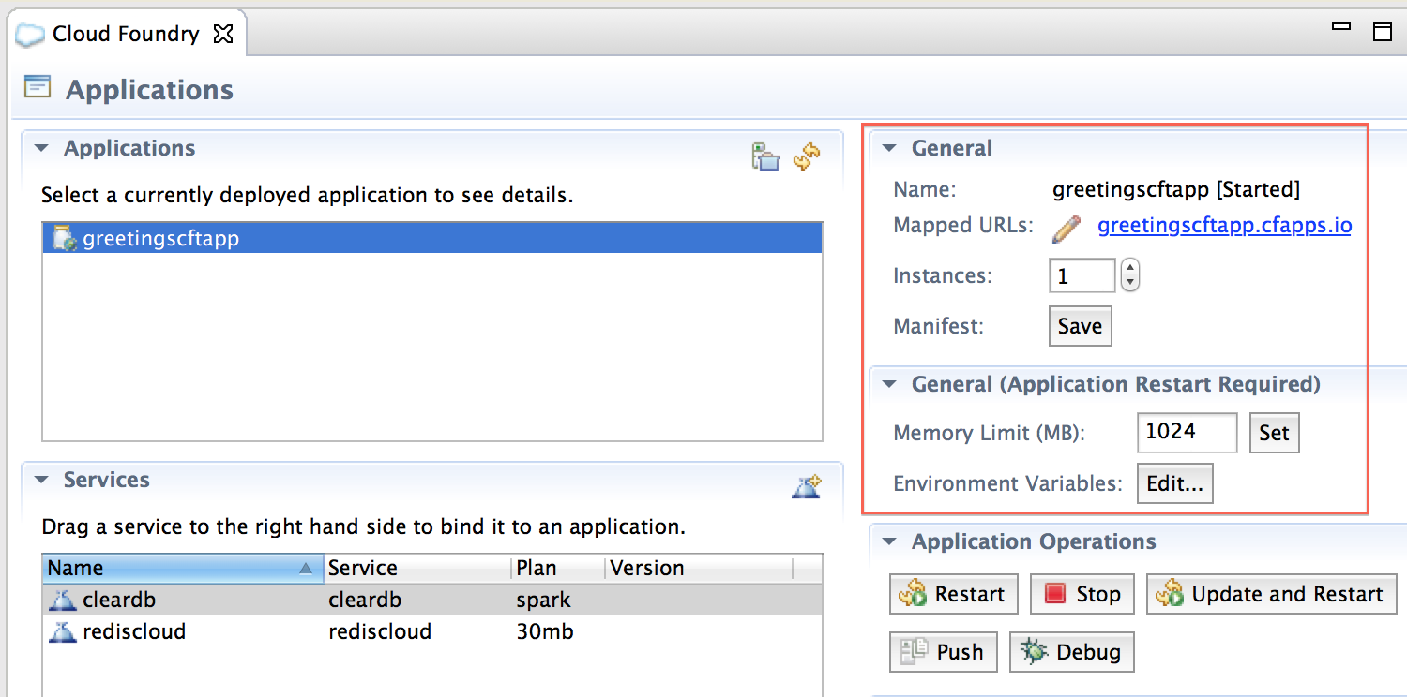Collapse the Application Operations section

pyautogui.click(x=890, y=542)
